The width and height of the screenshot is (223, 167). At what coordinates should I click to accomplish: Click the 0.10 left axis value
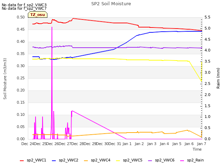click(x=21, y=114)
